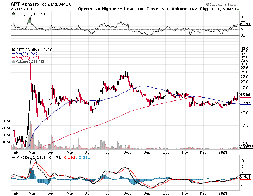Click the 12.47 MA(50) tag on price axis
The image size is (253, 196).
coord(245,103)
